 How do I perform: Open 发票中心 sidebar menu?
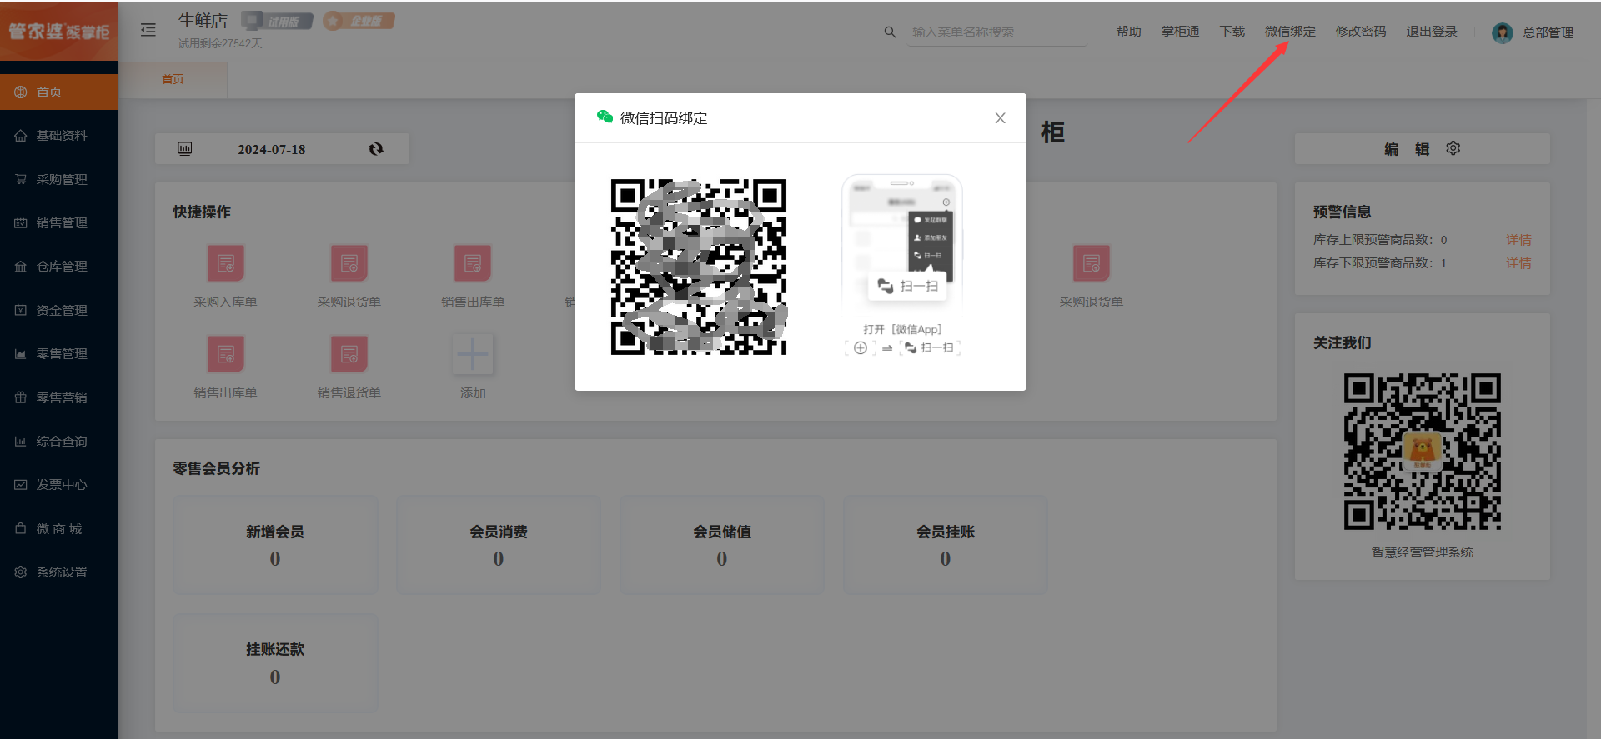(x=59, y=484)
